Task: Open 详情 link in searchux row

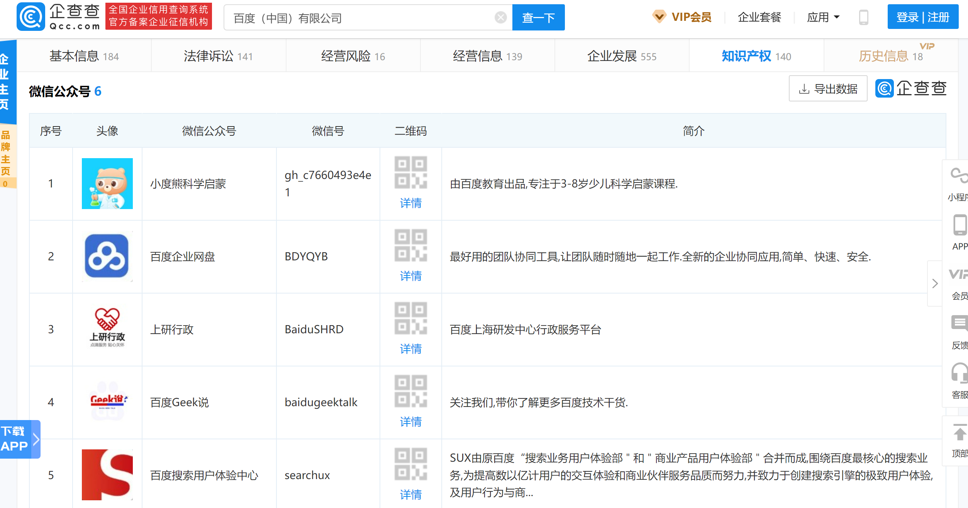Action: [411, 495]
